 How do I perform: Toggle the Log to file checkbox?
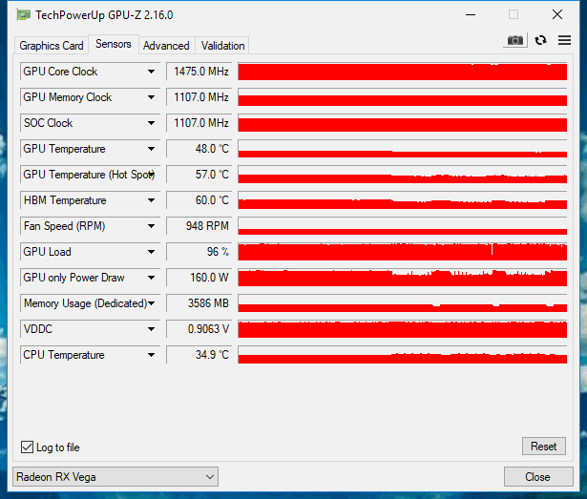tap(27, 447)
